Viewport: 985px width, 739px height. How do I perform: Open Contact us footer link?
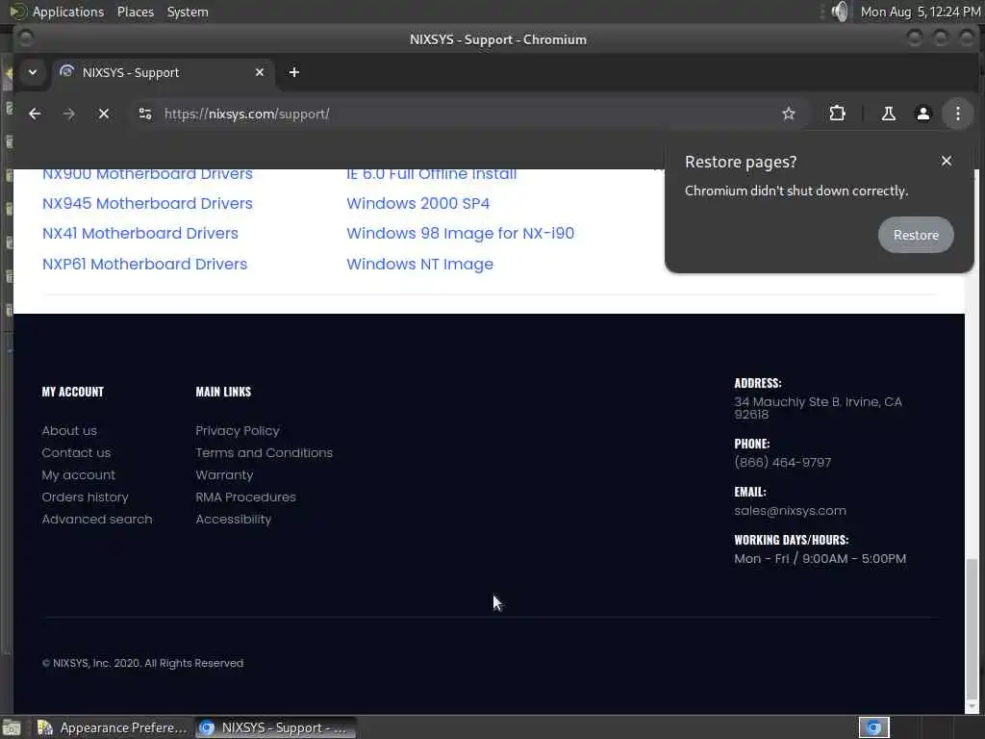point(76,452)
